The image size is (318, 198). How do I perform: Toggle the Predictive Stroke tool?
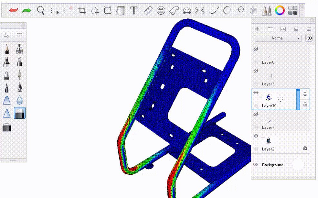click(x=227, y=10)
